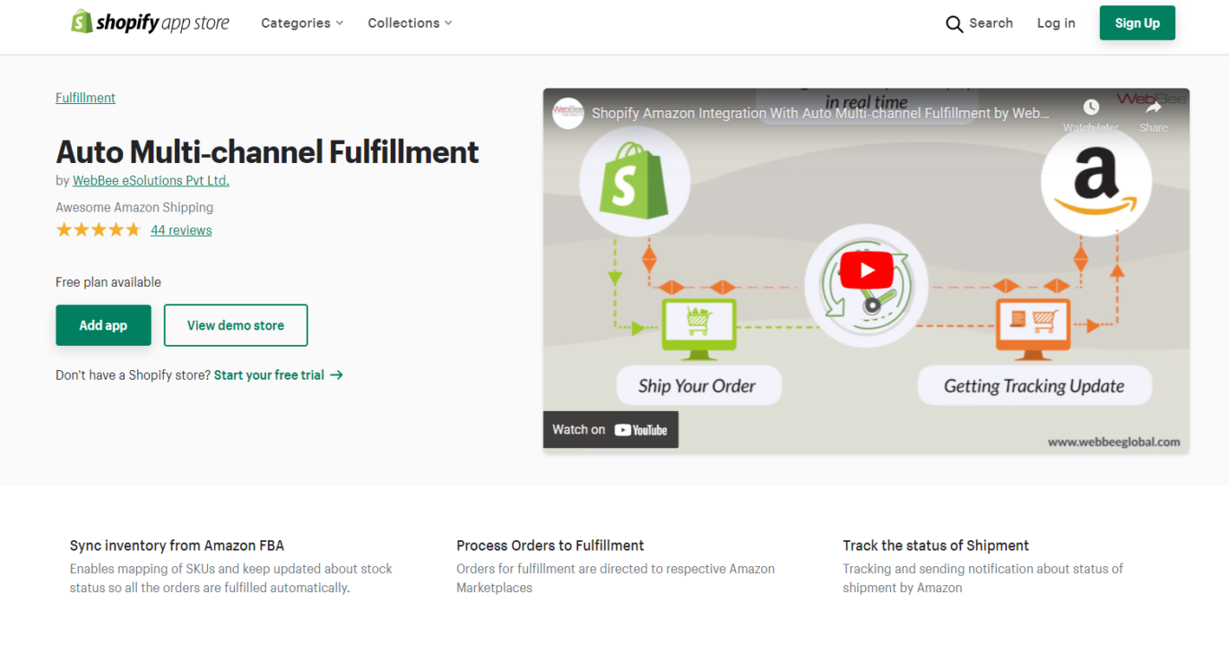Click Process Orders to Fulfillment heading
The image size is (1229, 645).
550,546
